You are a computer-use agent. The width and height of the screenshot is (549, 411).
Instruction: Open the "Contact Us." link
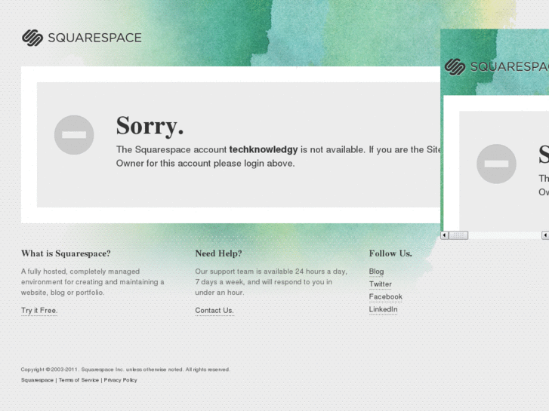(x=214, y=311)
